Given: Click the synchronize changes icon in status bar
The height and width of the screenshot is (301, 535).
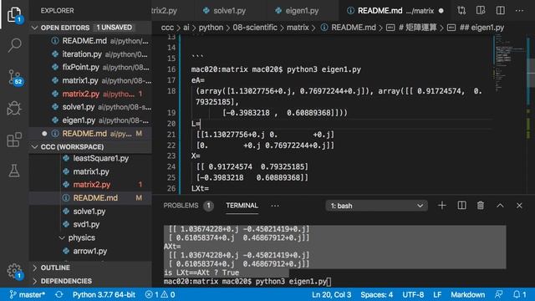Looking at the screenshot, I should (59, 294).
